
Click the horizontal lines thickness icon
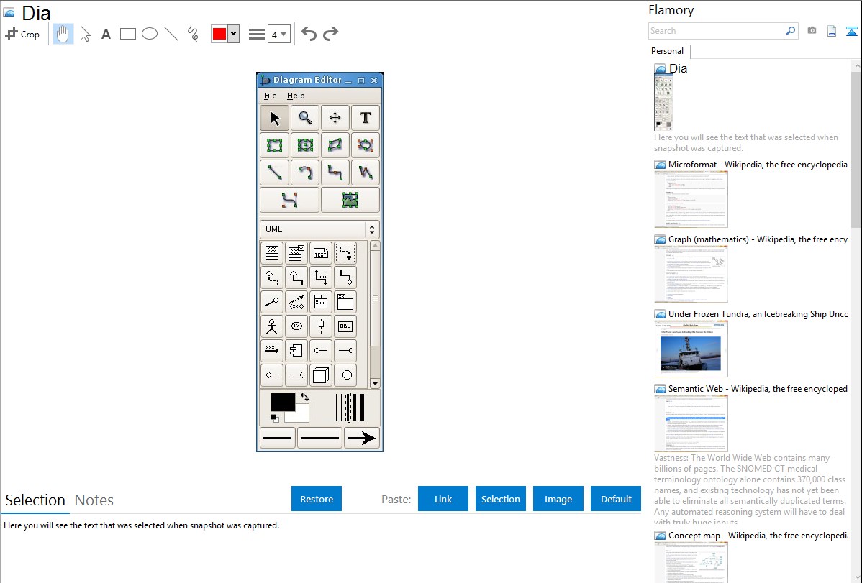click(x=256, y=34)
